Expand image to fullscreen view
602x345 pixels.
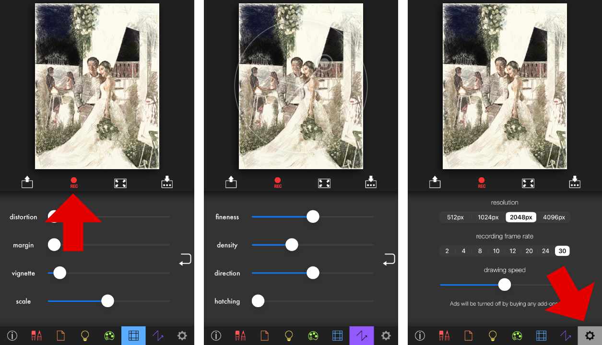click(x=120, y=183)
